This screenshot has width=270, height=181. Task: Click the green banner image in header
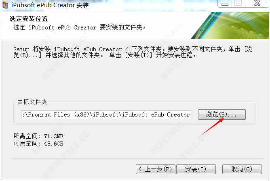tap(230, 25)
